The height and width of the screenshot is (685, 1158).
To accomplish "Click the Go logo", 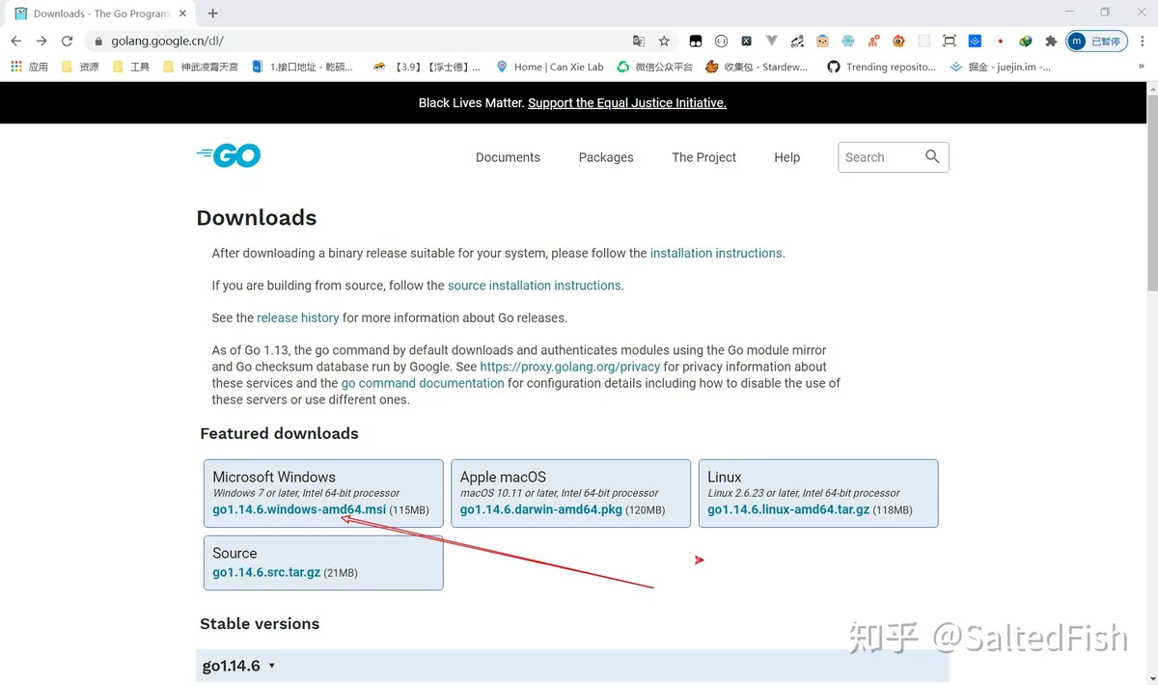I will [229, 155].
